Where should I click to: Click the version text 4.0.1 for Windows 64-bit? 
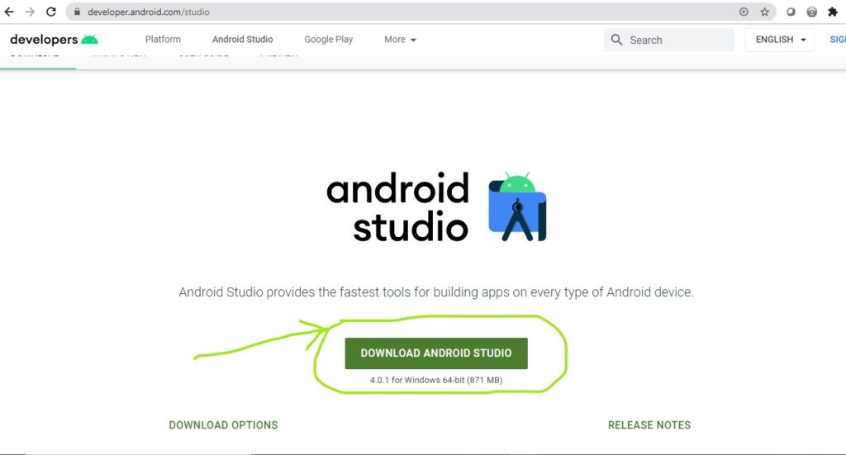(436, 380)
